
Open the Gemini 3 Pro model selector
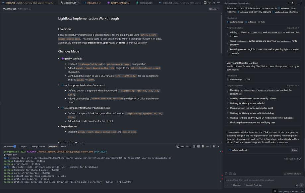point(254,185)
